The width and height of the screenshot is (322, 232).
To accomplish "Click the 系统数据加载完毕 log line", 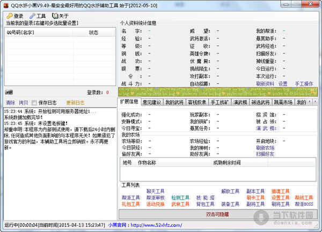I will point(24,117).
